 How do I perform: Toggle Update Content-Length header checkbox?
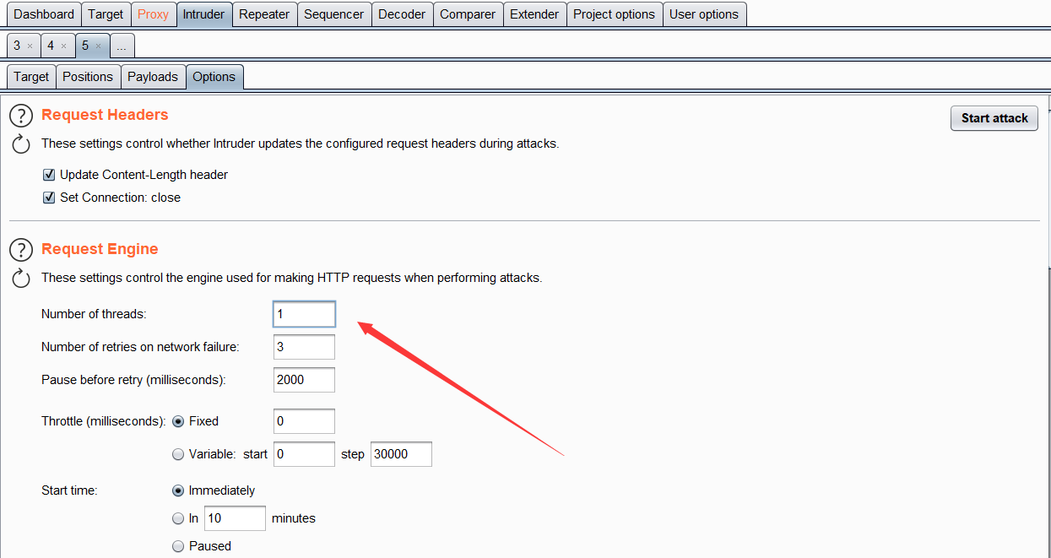point(49,175)
